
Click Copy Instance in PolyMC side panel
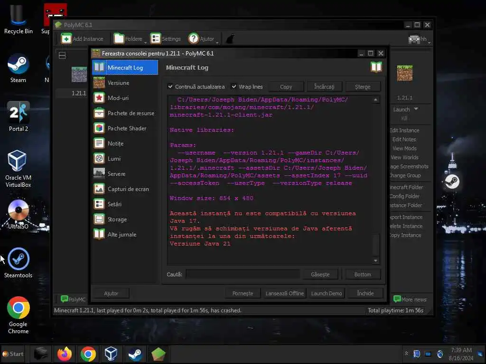click(406, 235)
